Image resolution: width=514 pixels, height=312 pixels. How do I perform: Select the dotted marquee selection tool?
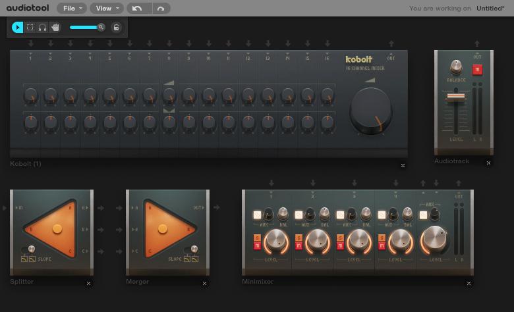pyautogui.click(x=30, y=28)
